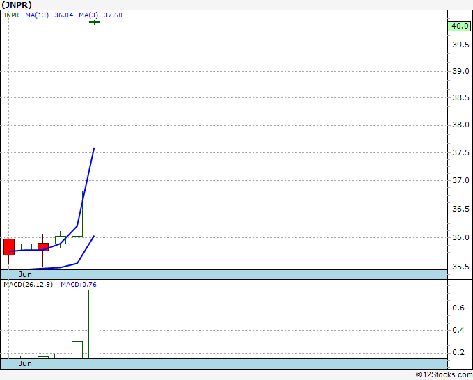473x380 pixels.
Task: Click the MACD:0.76 value text
Action: point(79,285)
